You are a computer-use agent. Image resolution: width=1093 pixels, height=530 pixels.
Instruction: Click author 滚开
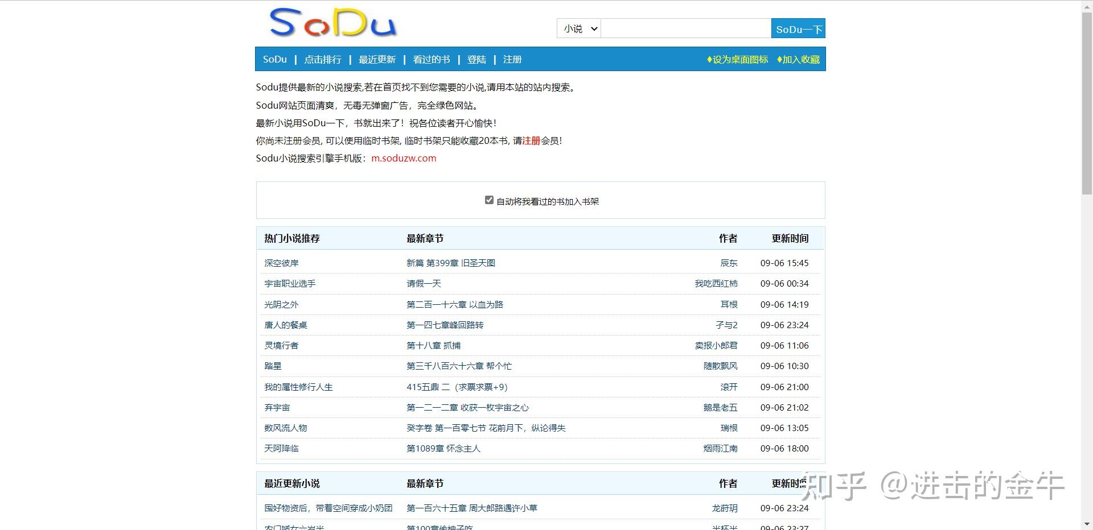(x=729, y=387)
